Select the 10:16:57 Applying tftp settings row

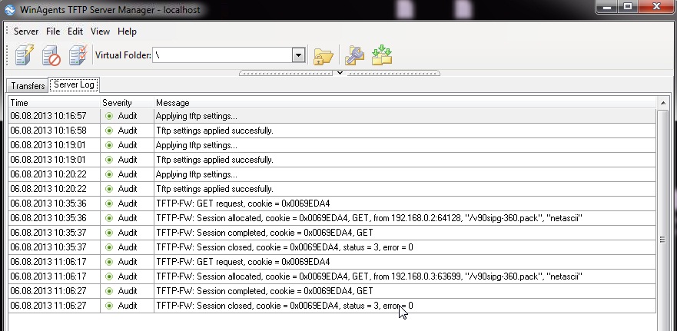[332, 116]
